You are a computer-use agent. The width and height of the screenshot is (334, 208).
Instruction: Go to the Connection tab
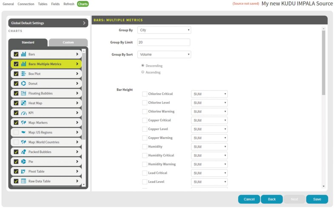(26, 4)
